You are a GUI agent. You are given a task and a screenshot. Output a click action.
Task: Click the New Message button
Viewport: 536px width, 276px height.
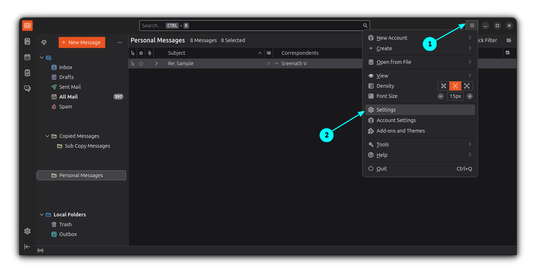coord(82,42)
